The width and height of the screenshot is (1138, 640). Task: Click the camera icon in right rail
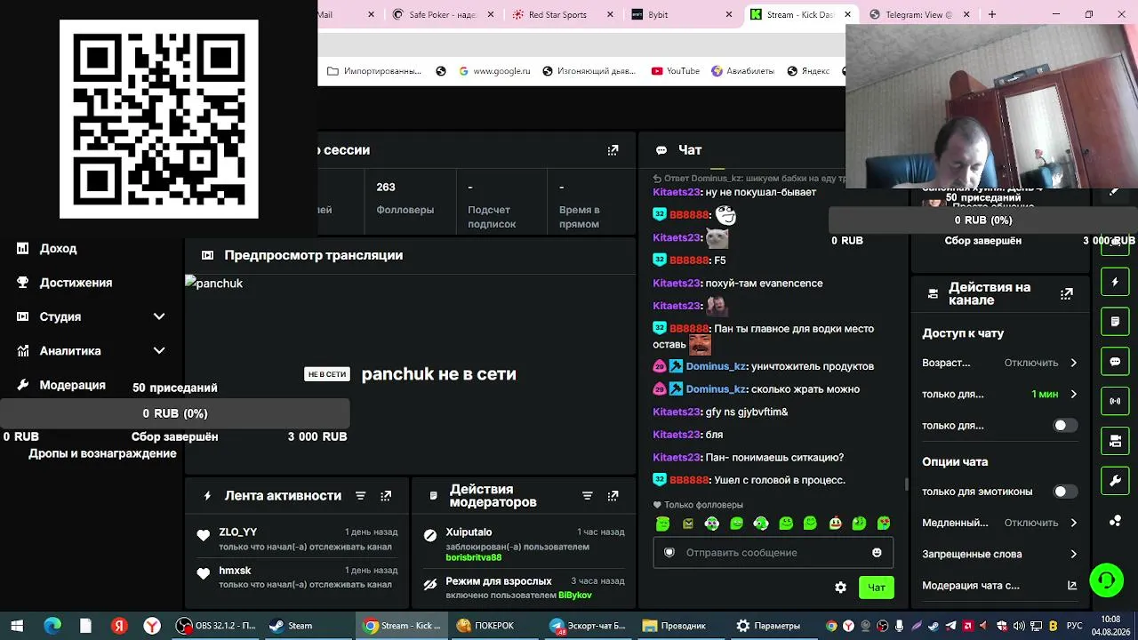click(x=1115, y=441)
